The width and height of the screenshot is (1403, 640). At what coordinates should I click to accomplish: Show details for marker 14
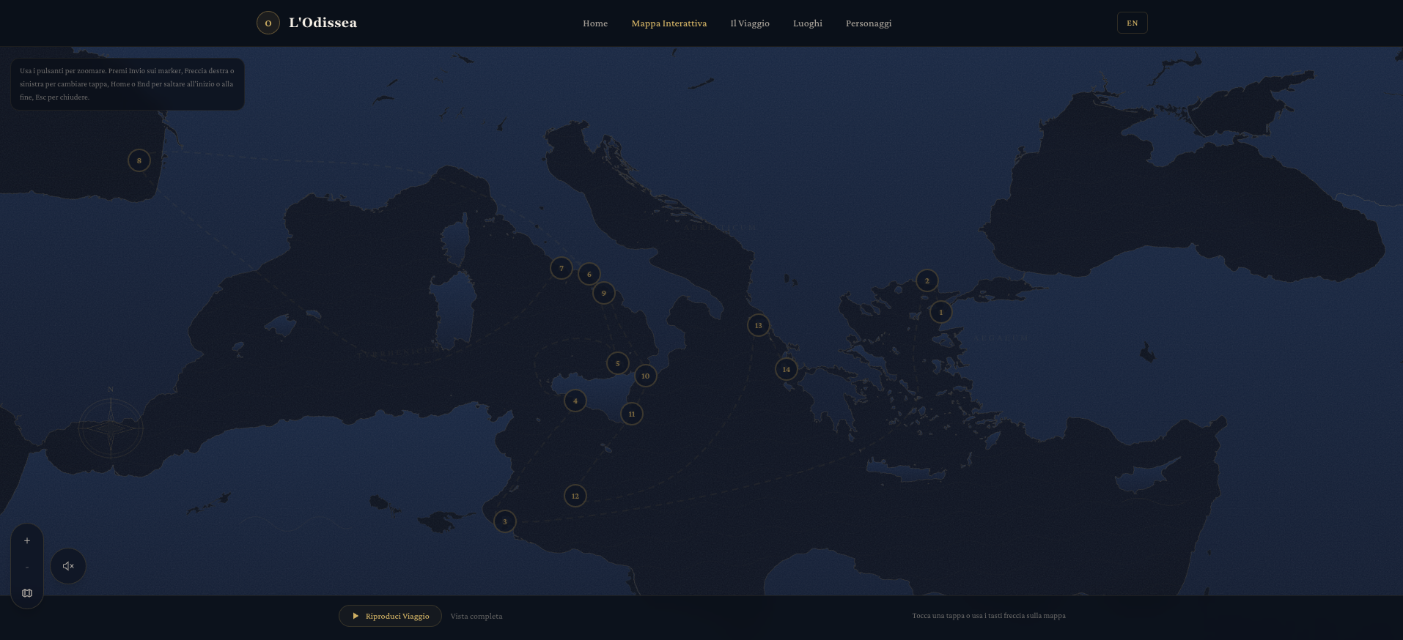coord(787,369)
